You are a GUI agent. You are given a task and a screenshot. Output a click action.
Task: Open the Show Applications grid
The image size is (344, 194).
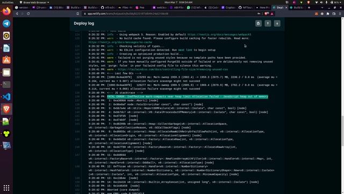tap(6, 188)
